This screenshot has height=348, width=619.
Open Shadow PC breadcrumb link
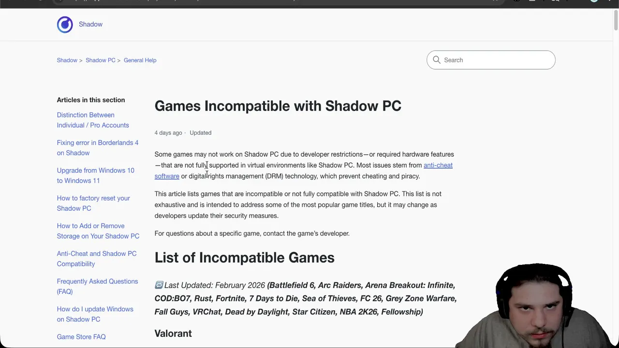point(100,60)
